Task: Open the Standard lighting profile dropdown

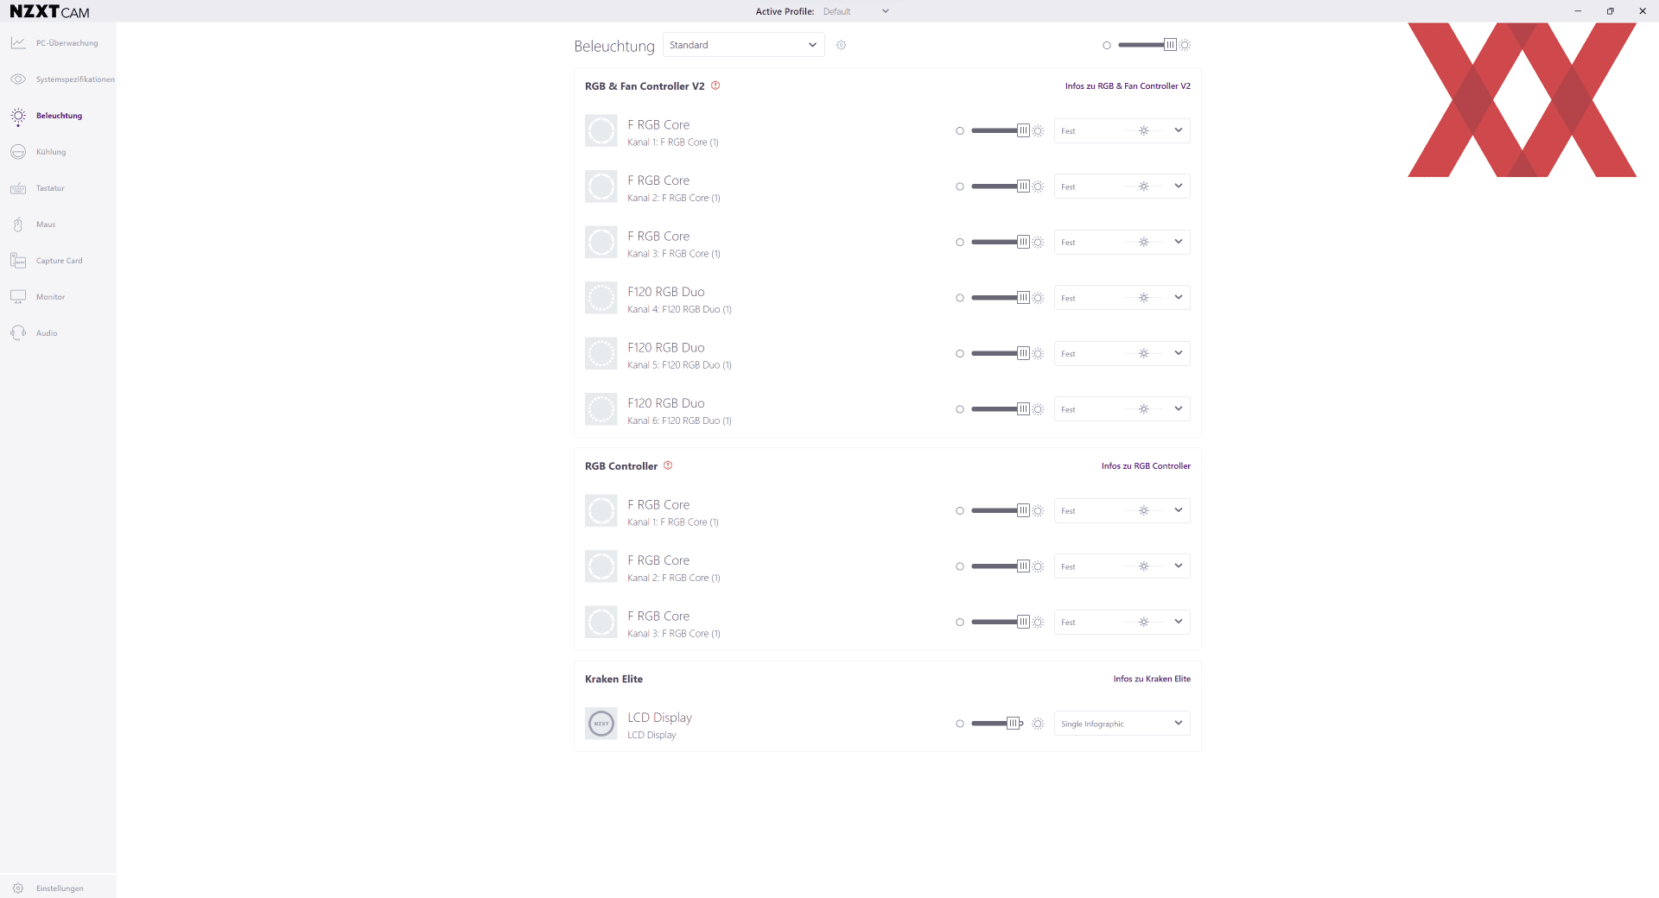Action: (x=743, y=45)
